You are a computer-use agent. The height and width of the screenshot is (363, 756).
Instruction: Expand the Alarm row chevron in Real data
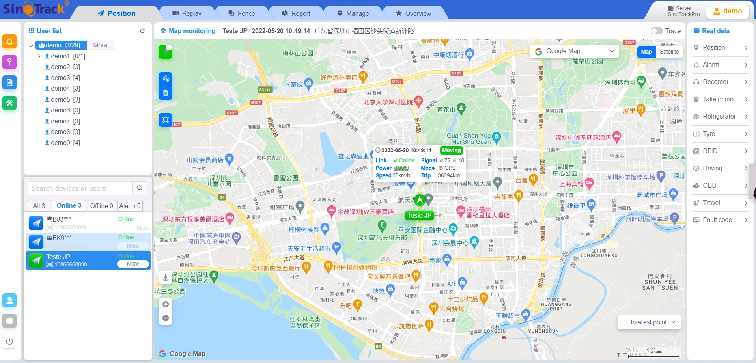coord(746,65)
